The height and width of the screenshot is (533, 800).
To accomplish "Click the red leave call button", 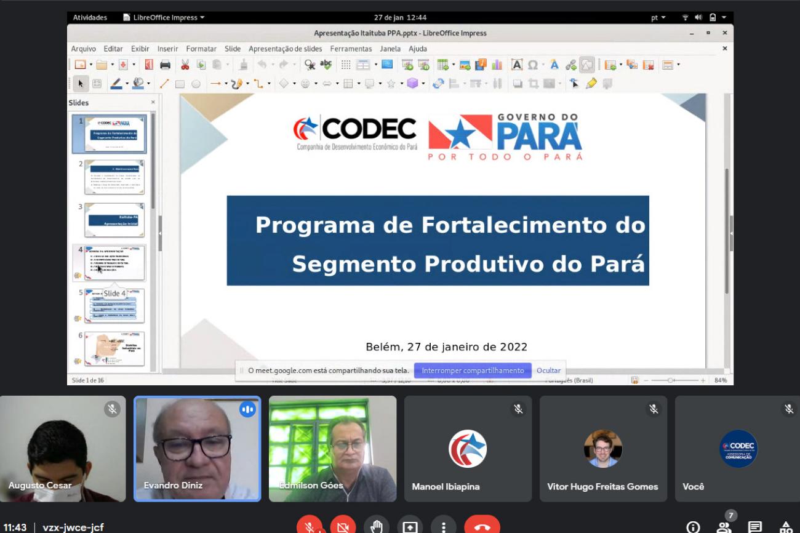I will [x=482, y=527].
